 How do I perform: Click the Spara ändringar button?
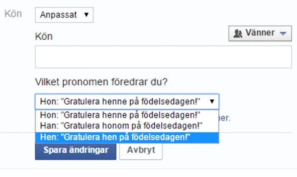76,151
